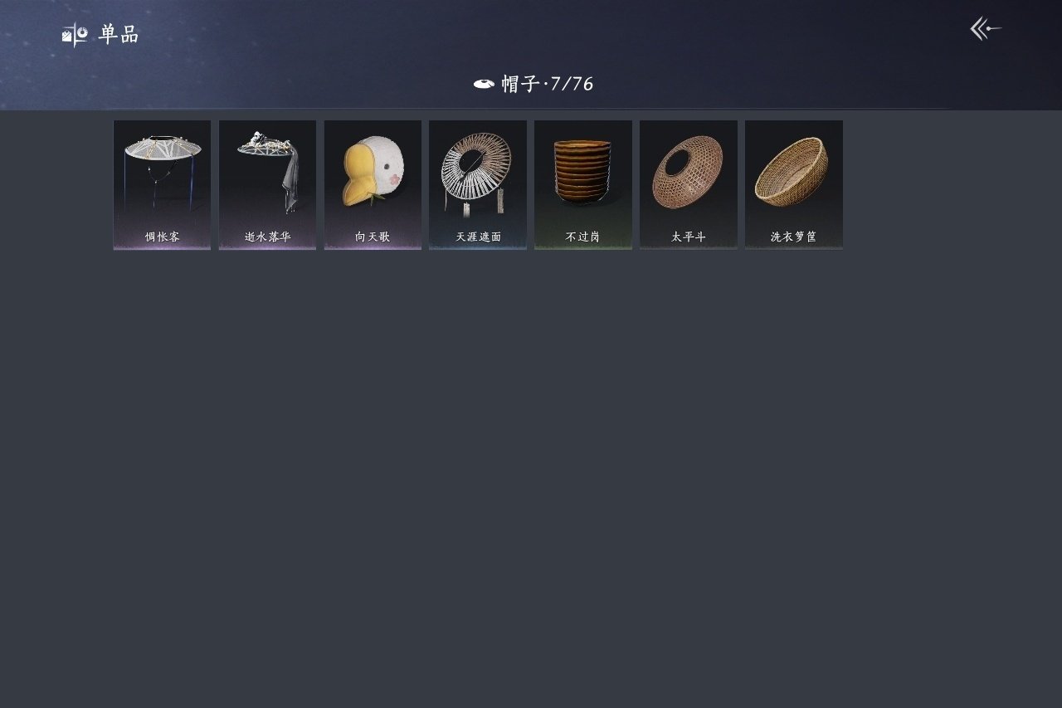Click the back arrow at top right

tap(986, 29)
